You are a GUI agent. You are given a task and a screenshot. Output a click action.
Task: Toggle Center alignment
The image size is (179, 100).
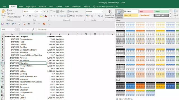click(x=55, y=16)
